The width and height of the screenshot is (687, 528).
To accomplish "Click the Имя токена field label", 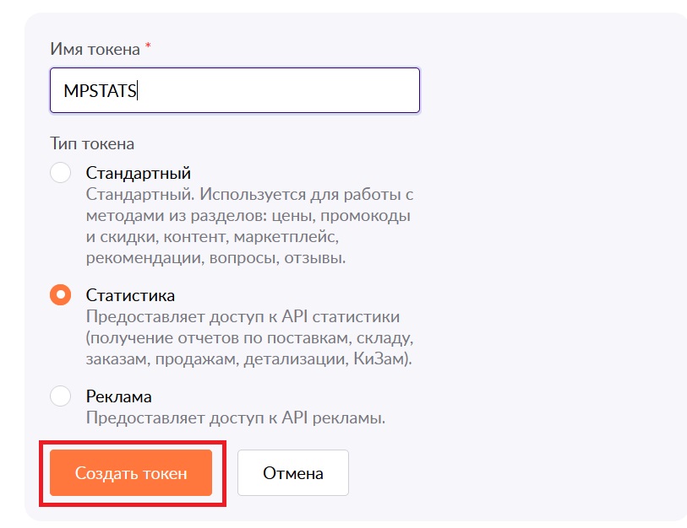I will [x=95, y=49].
